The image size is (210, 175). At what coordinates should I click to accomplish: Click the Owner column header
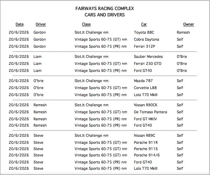189,24
